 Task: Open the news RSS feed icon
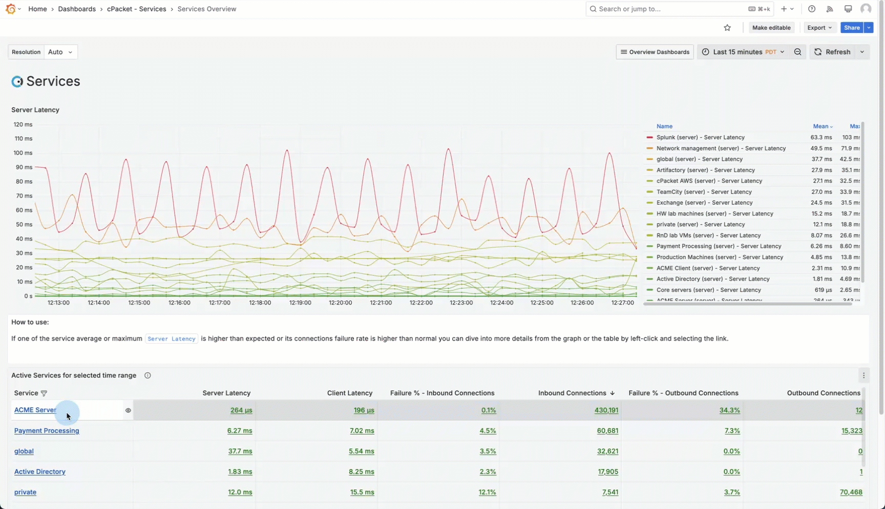(830, 9)
